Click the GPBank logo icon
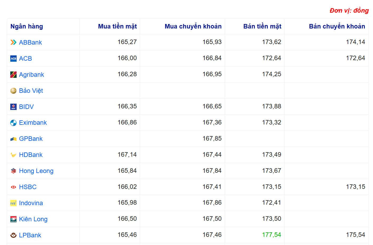 13,139
